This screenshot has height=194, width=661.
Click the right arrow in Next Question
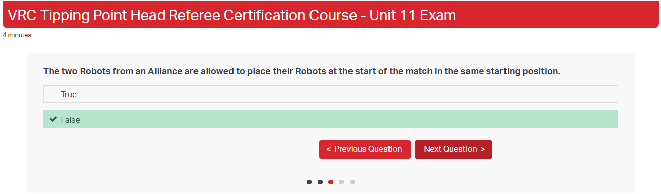point(483,149)
